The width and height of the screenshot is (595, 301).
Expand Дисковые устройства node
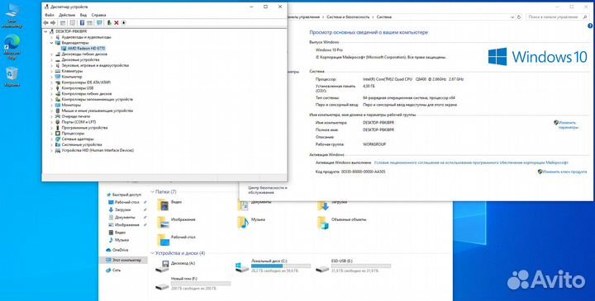(52, 60)
